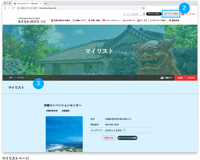This screenshot has height=160, width=200.
Task: Click the browser back arrow
Action: point(5,8)
